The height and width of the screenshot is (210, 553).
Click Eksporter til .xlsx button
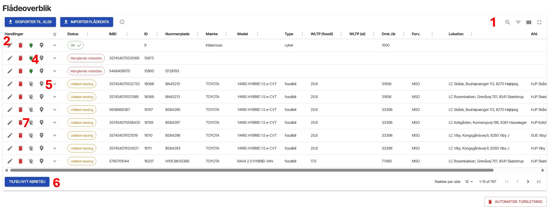(x=30, y=22)
